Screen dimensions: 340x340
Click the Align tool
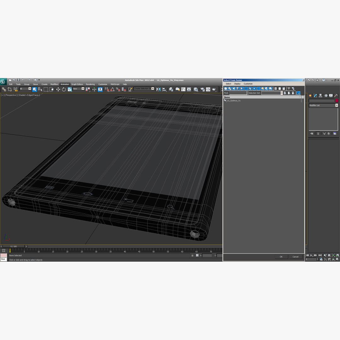point(164,89)
